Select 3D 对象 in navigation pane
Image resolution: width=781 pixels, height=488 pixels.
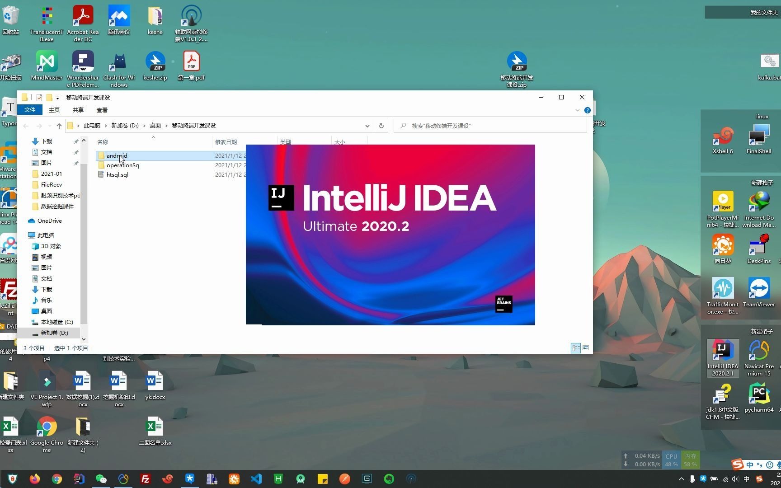[x=51, y=246]
